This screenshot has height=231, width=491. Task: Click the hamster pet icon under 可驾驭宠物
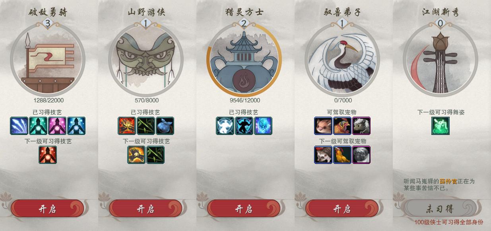pyautogui.click(x=323, y=125)
